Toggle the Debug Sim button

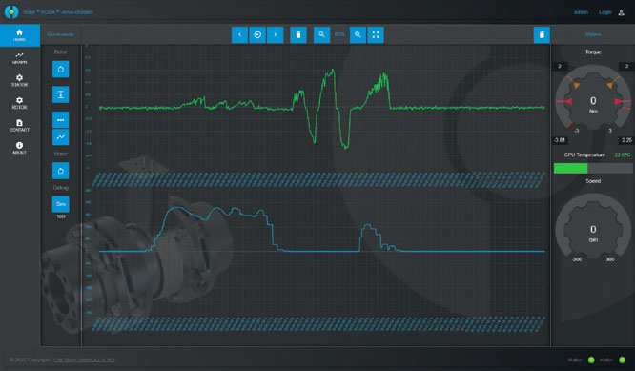tap(61, 204)
